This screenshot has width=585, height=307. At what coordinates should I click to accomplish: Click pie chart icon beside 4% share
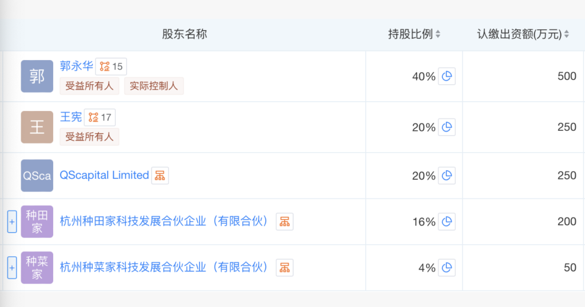coord(447,268)
